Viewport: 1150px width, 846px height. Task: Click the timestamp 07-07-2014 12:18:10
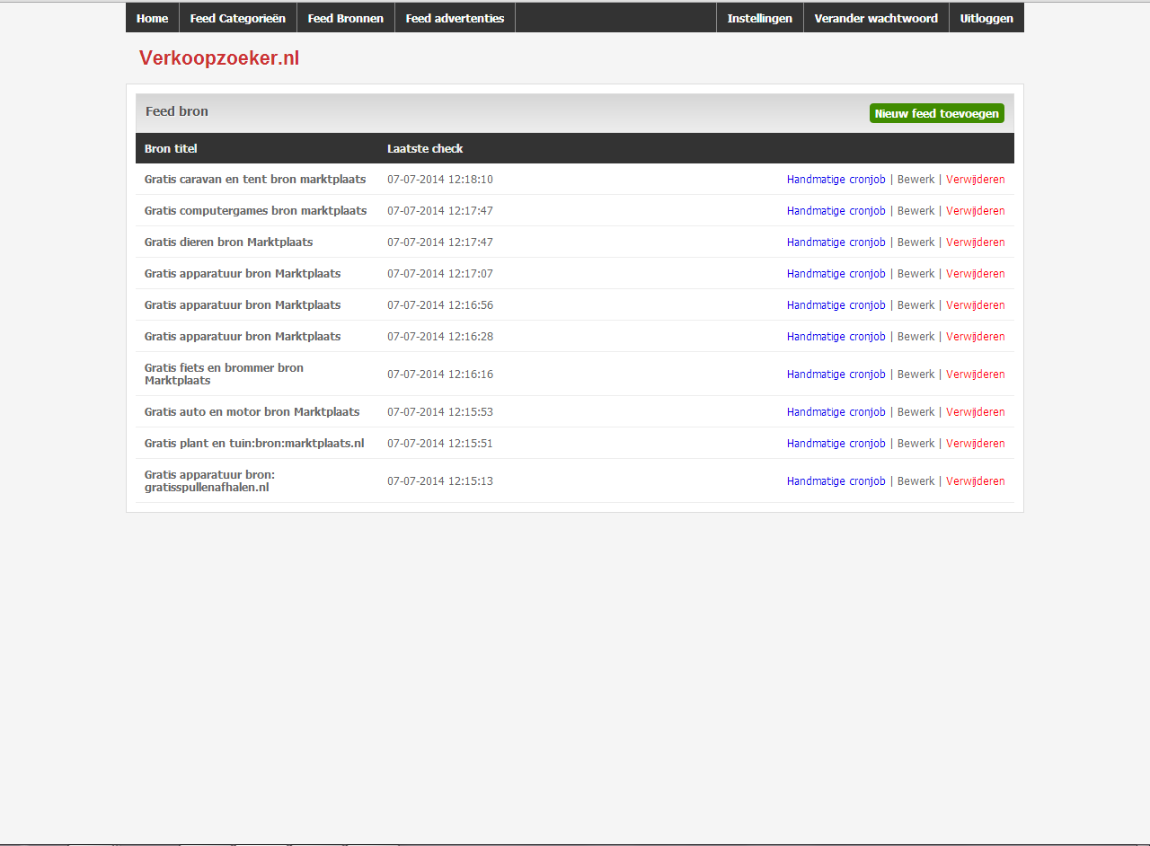tap(440, 180)
